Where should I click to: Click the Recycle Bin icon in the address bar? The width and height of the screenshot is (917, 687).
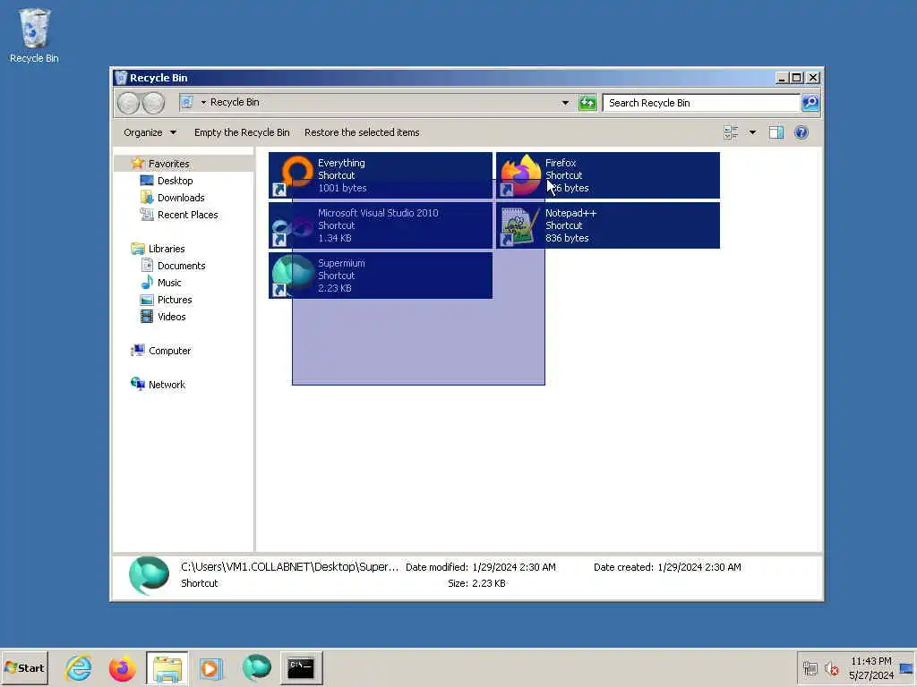187,102
